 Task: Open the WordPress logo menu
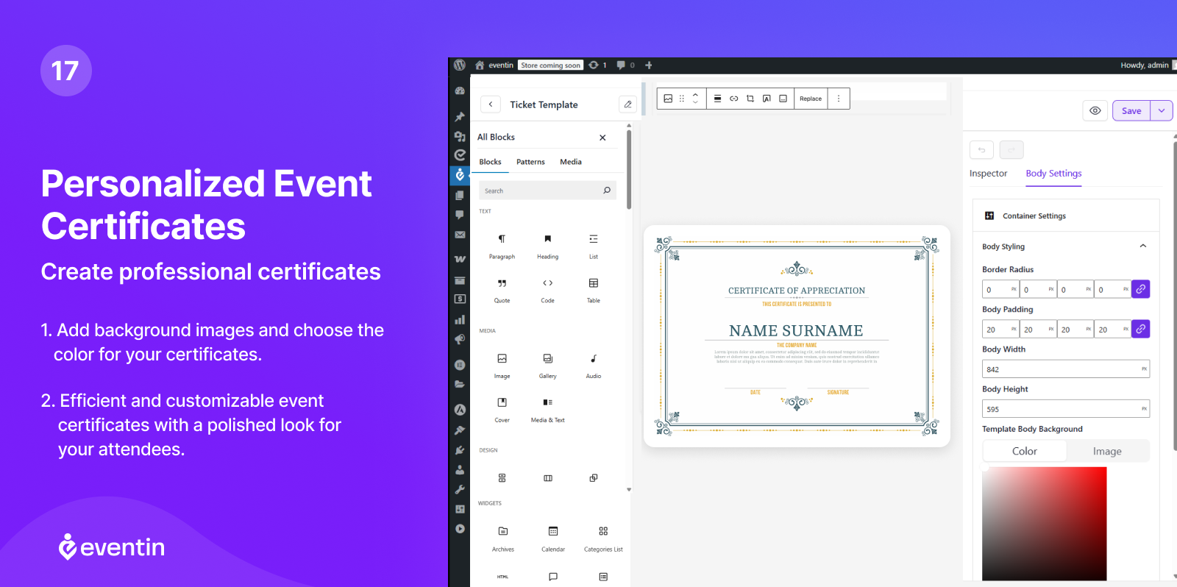pyautogui.click(x=460, y=65)
